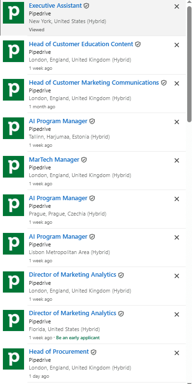Click Pipedrive logo beside London Director of Marketing Analytics
Image resolution: width=192 pixels, height=384 pixels.
(13, 282)
